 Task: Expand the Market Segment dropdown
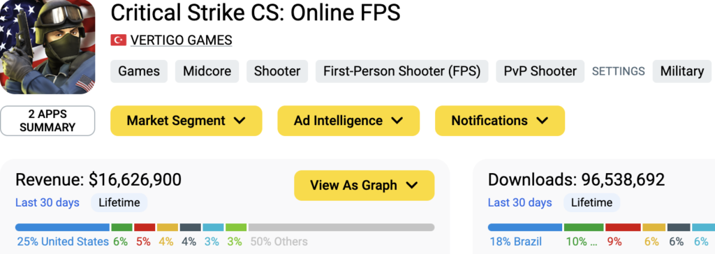186,121
